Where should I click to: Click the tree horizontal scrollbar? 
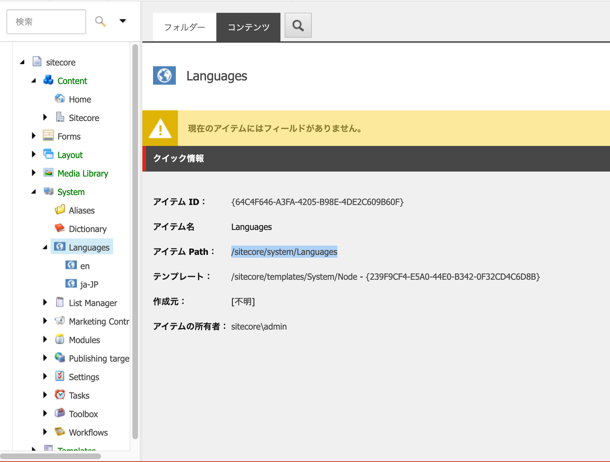tap(51, 456)
